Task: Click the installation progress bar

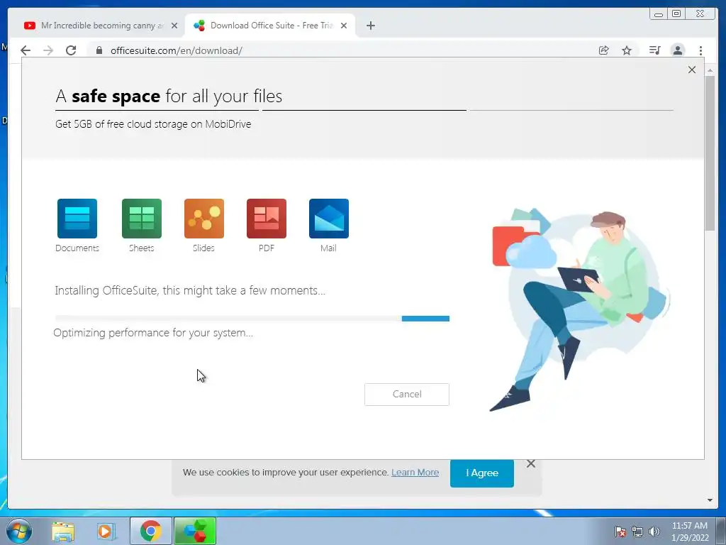Action: (x=252, y=319)
